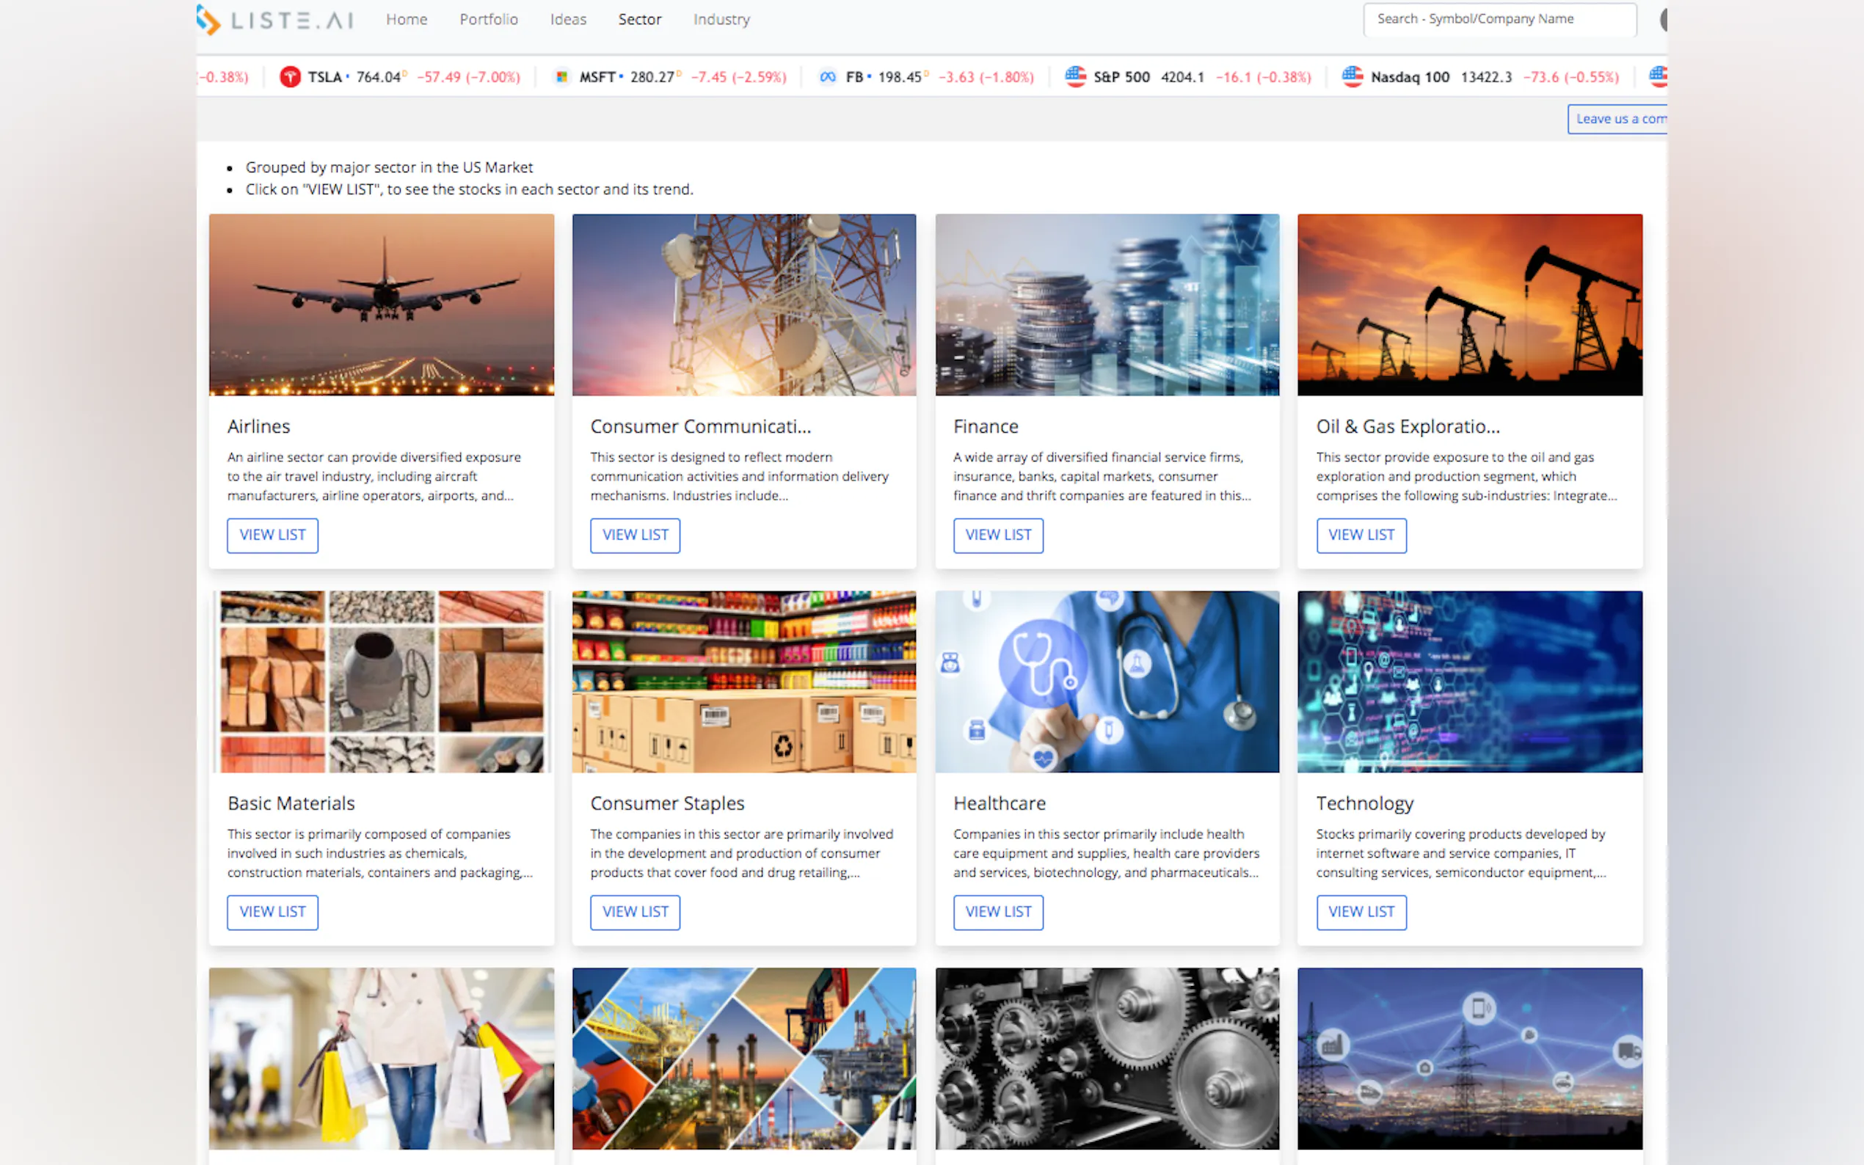Viewport: 1864px width, 1165px height.
Task: Focus the Symbol/Company Name search box
Action: click(x=1499, y=19)
